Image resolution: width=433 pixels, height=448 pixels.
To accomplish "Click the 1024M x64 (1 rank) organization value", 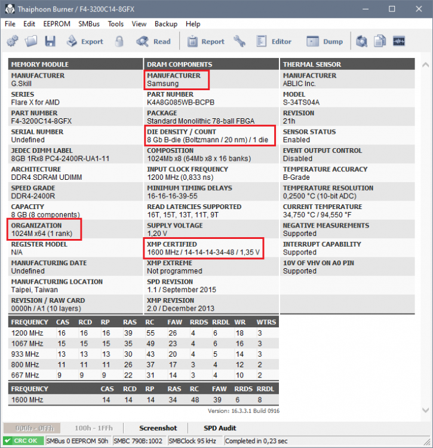I will [x=42, y=234].
